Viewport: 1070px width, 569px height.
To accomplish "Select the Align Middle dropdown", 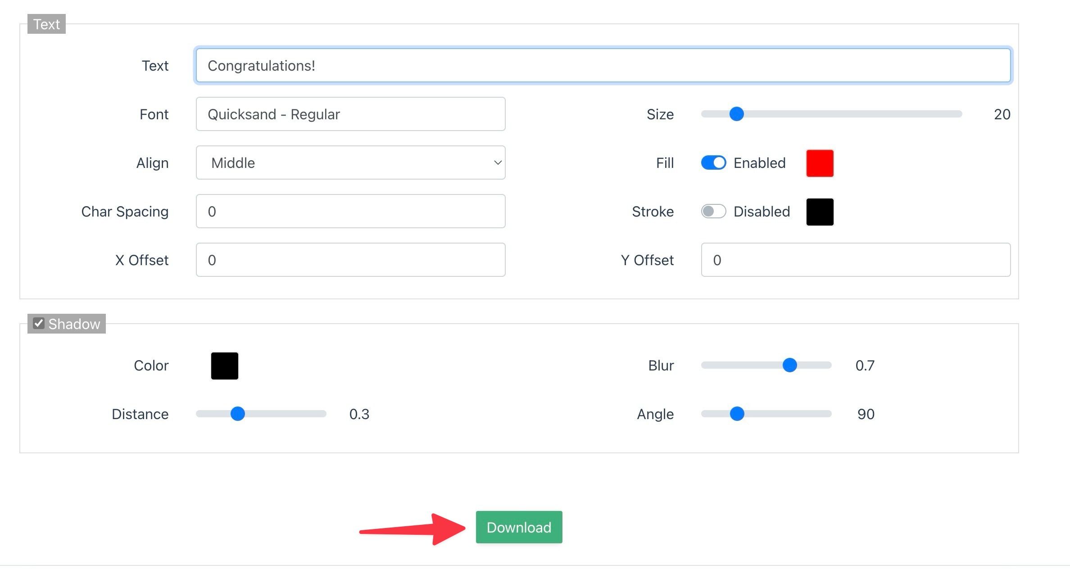I will (350, 163).
